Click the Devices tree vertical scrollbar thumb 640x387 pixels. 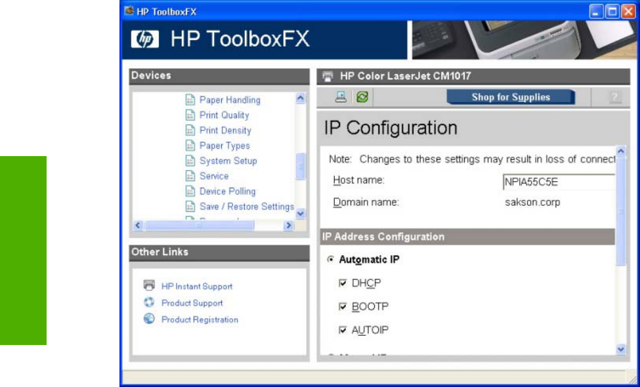(x=301, y=166)
